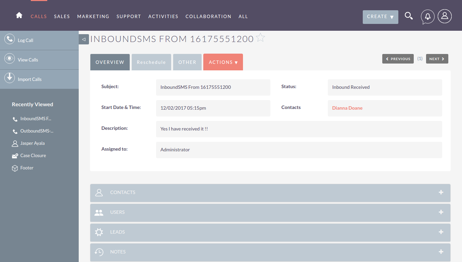Click person icon beside Jasper Ayala

pos(15,143)
